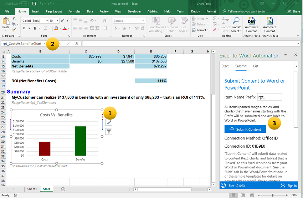Viewport: 303px width, 198px height.
Task: Switch to the Formulas ribbon tab
Action: pyautogui.click(x=75, y=11)
